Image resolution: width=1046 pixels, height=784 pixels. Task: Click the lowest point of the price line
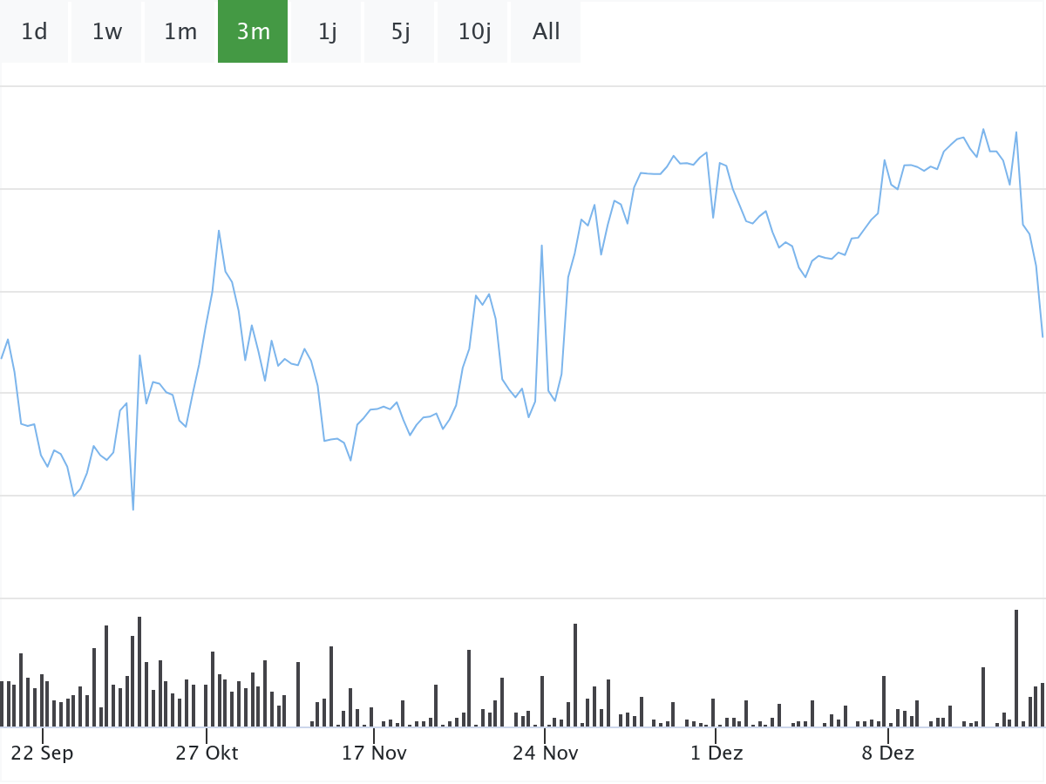tap(133, 510)
